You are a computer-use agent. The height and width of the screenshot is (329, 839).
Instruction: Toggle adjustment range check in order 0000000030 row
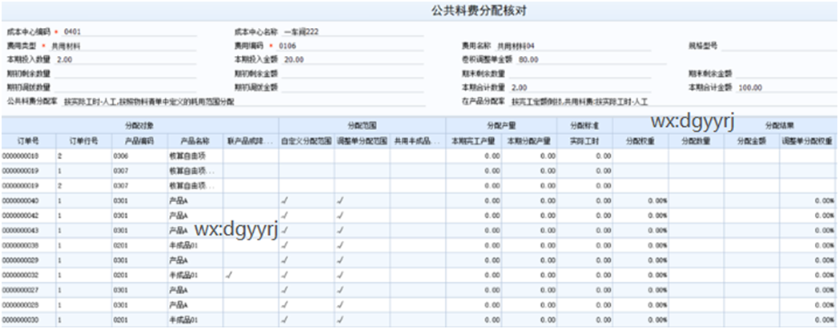click(x=341, y=320)
